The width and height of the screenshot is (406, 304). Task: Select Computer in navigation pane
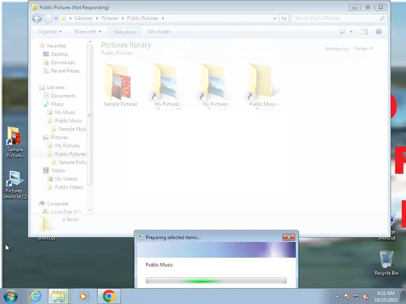[x=58, y=204]
